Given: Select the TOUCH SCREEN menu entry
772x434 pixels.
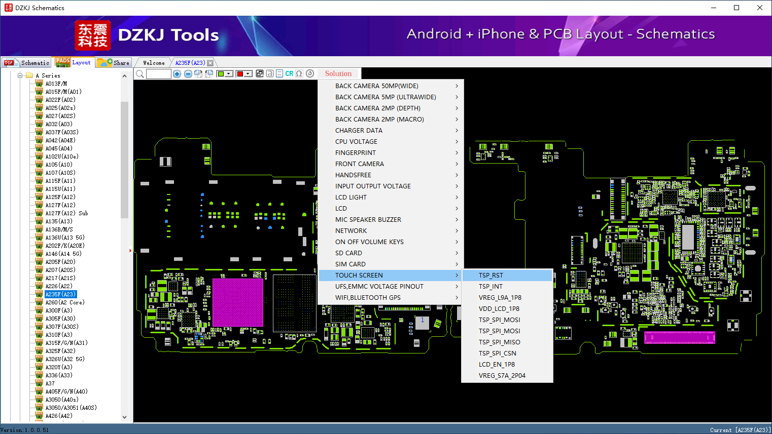Looking at the screenshot, I should click(x=389, y=275).
